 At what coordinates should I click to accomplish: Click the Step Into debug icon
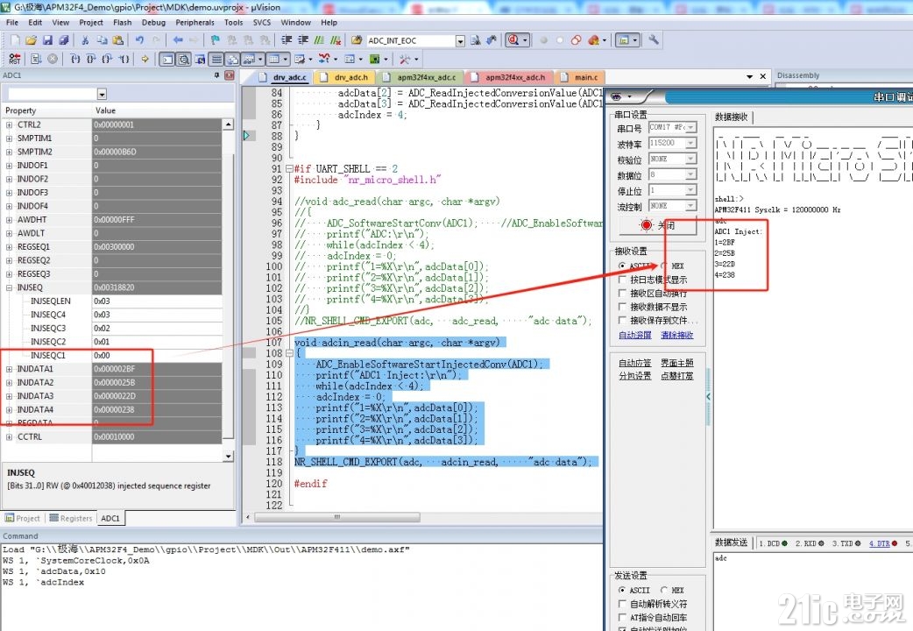(75, 59)
